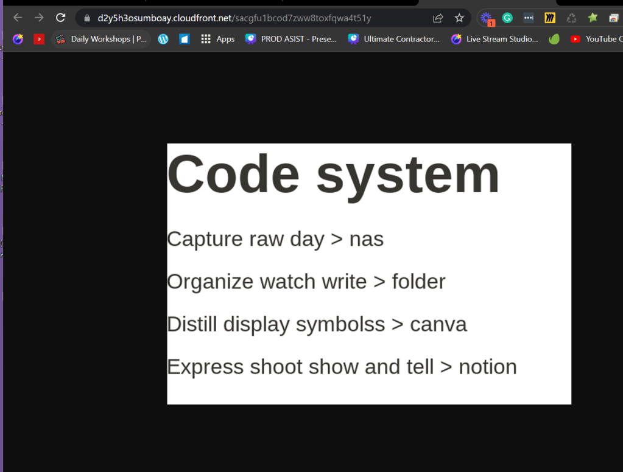The width and height of the screenshot is (623, 472).
Task: Share this page from the address bar
Action: (x=438, y=18)
